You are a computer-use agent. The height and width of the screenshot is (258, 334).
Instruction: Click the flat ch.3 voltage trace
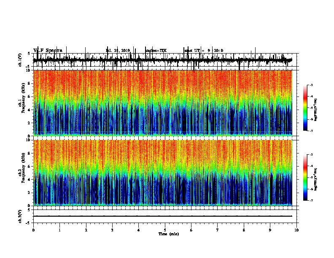point(162,216)
